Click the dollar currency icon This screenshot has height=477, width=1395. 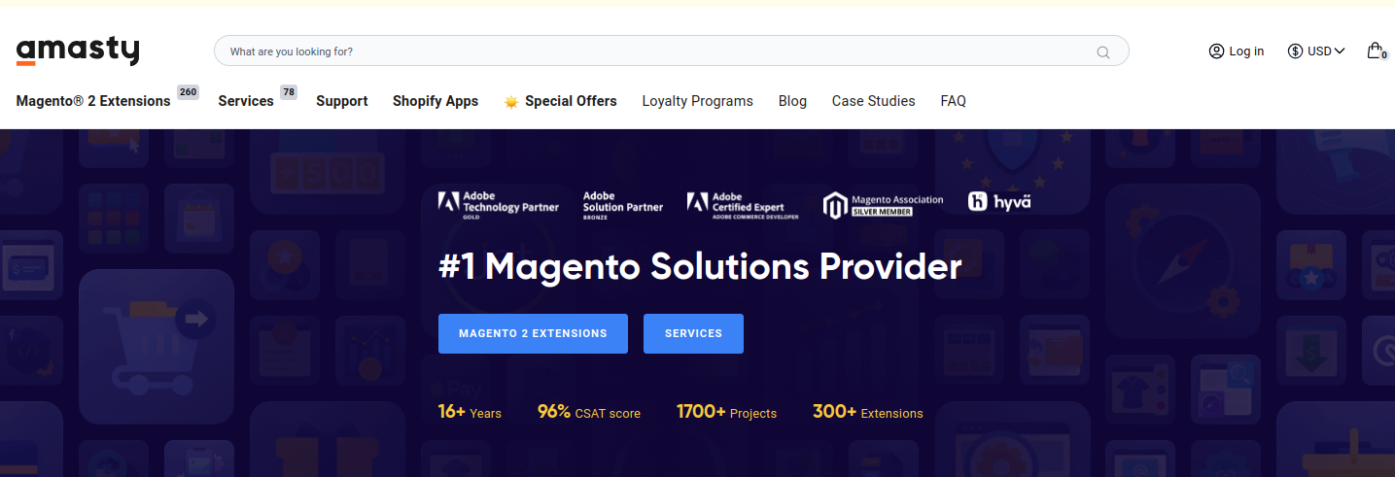tap(1295, 51)
